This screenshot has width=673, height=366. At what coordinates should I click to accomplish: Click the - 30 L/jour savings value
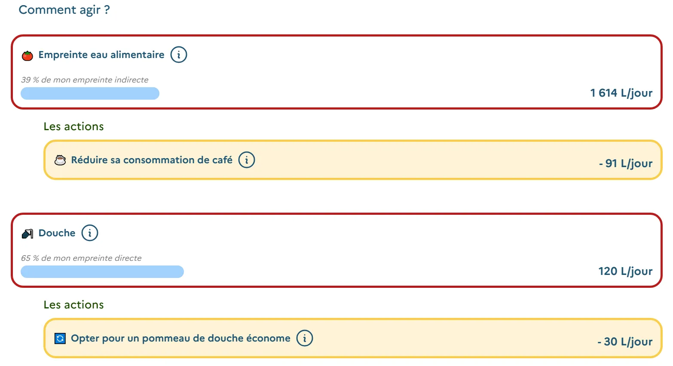point(624,342)
